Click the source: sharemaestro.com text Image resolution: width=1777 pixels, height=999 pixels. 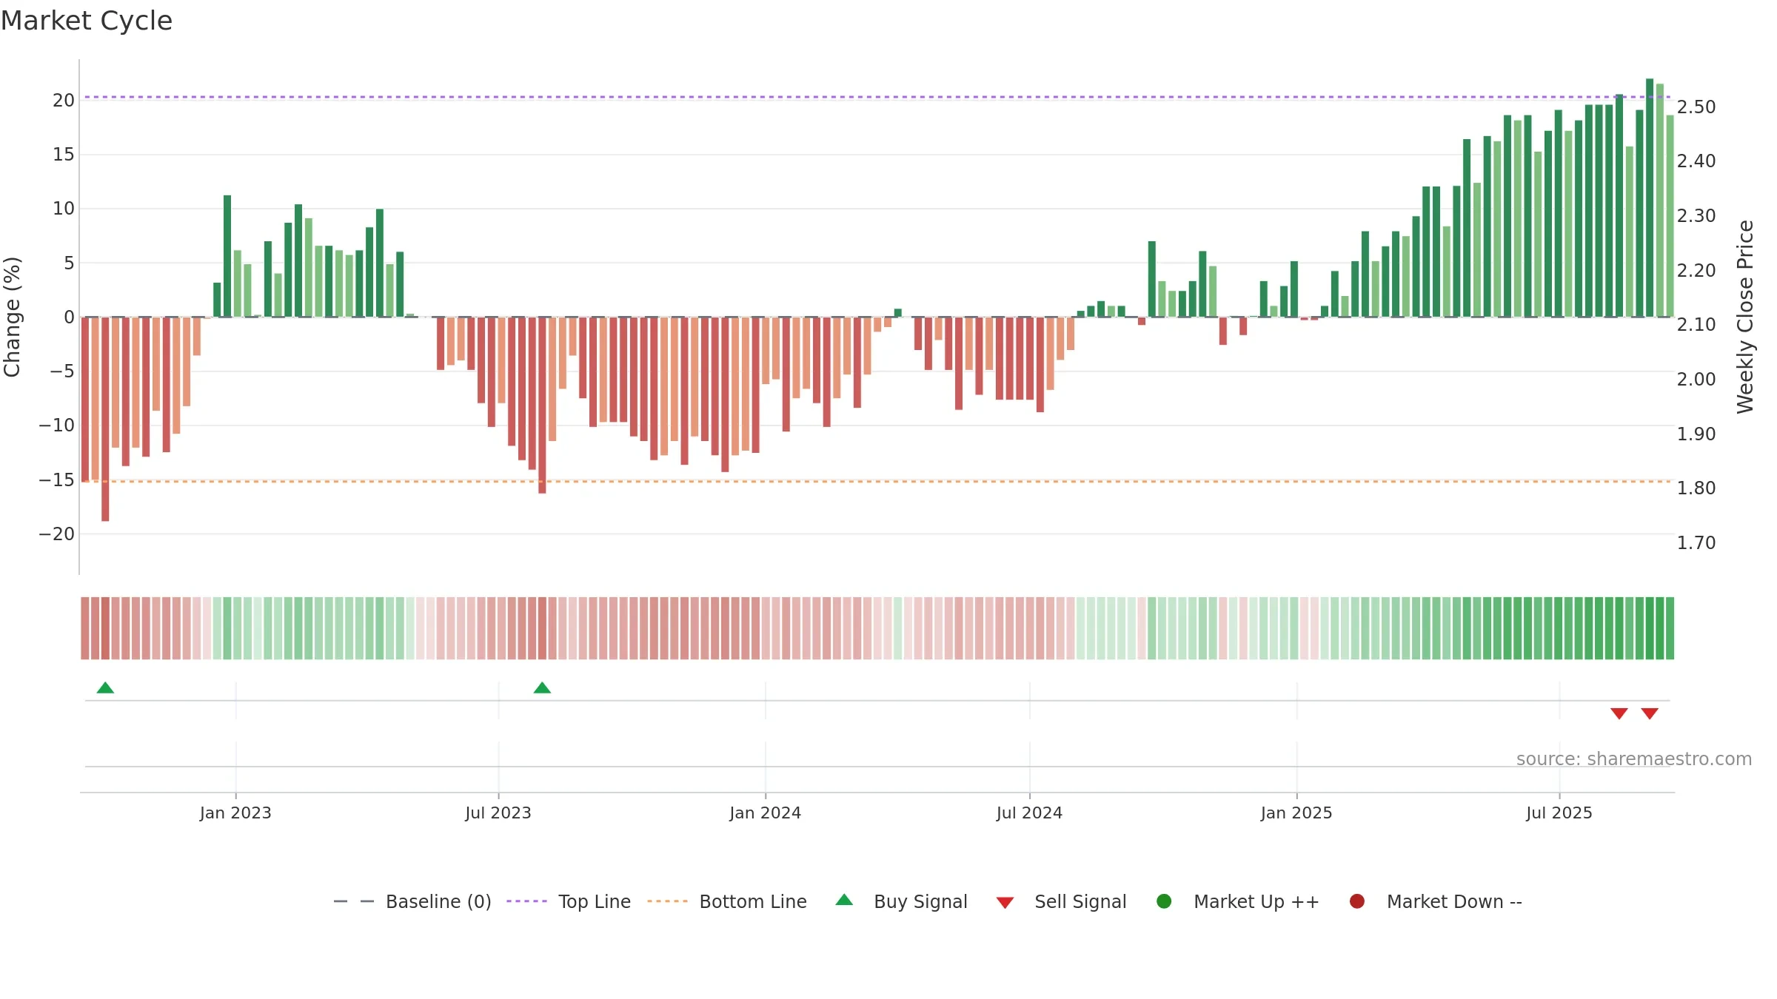[x=1634, y=758]
